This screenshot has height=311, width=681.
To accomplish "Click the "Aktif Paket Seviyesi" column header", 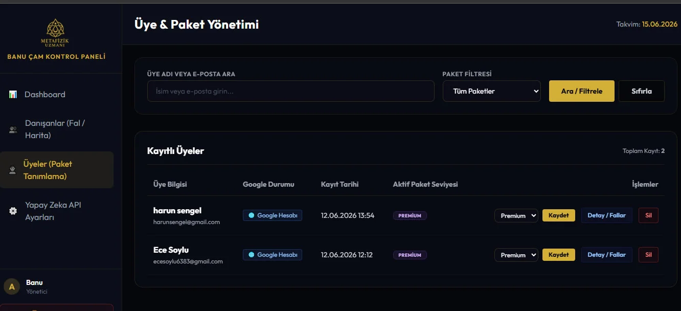I will click(x=425, y=184).
